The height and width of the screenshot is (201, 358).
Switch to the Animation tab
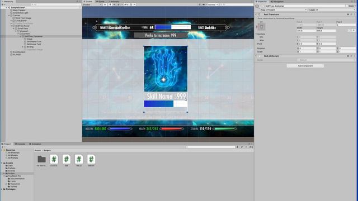point(35,144)
